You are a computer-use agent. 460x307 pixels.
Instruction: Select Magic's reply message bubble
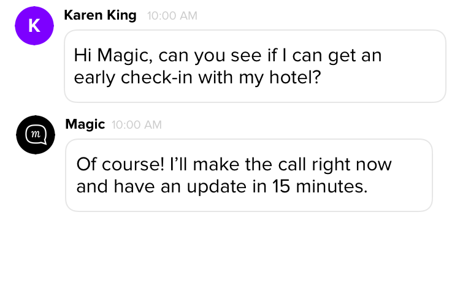click(x=248, y=175)
